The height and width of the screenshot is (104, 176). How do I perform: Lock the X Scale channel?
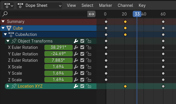coord(88,67)
